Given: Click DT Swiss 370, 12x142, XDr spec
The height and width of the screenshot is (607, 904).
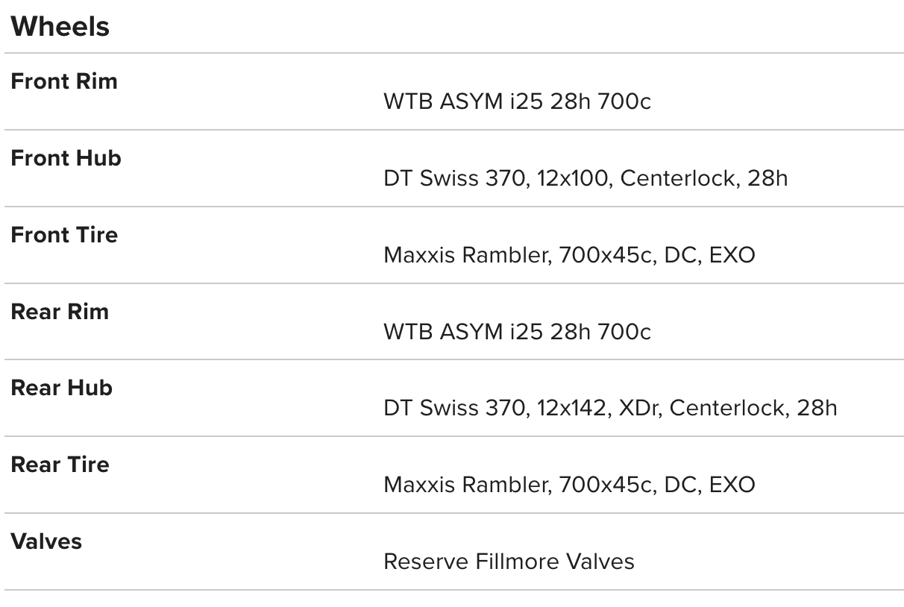Looking at the screenshot, I should click(x=610, y=408).
